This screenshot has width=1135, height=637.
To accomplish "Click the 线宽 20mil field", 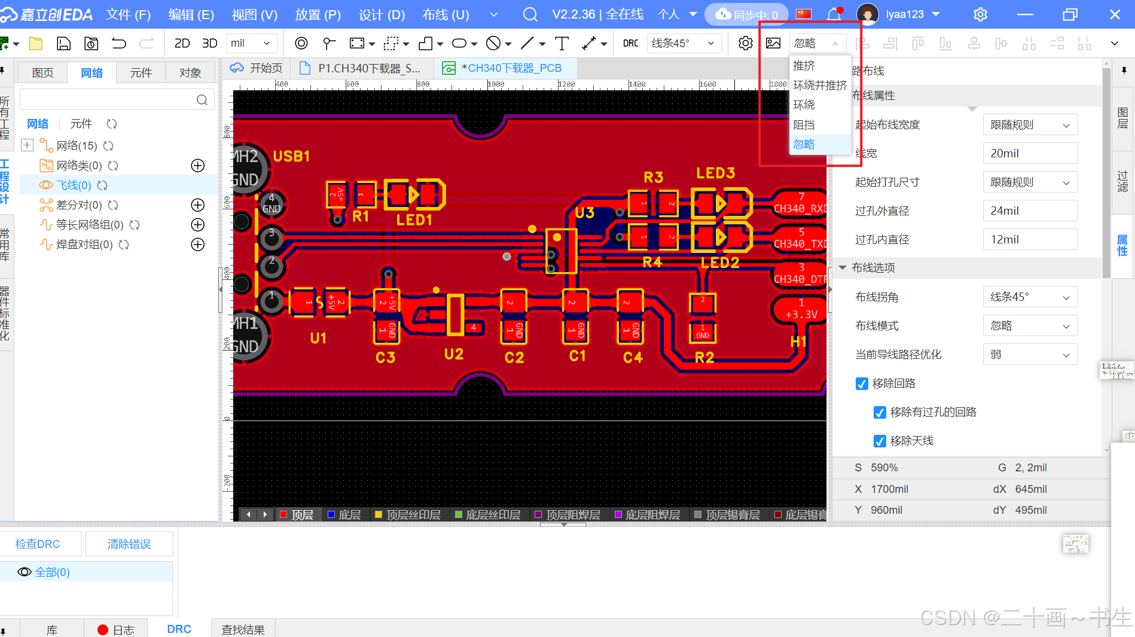I will [1030, 153].
